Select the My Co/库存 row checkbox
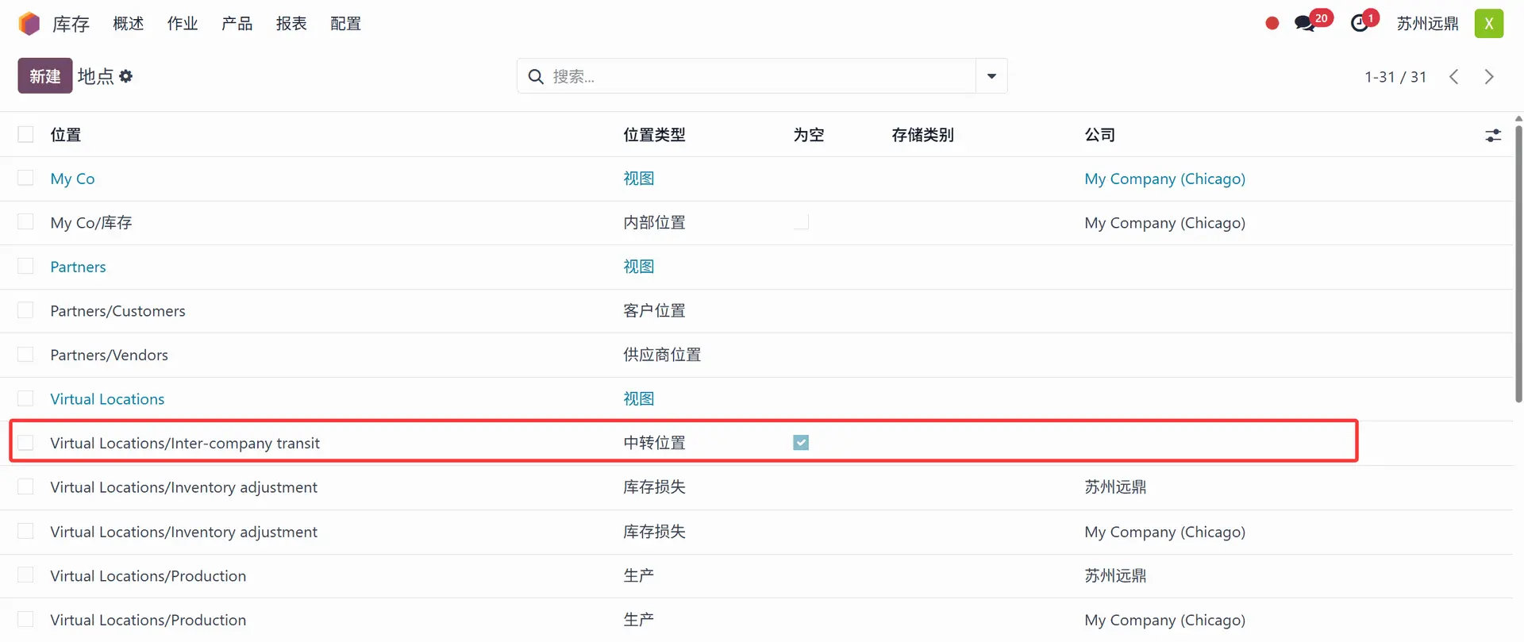Viewport: 1524px width, 642px height. tap(26, 222)
